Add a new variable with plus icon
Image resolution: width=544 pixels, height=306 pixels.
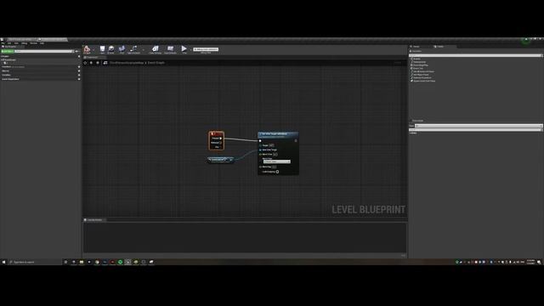coord(79,75)
